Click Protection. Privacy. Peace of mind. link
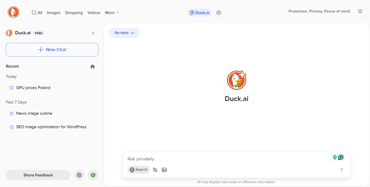 [x=319, y=11]
